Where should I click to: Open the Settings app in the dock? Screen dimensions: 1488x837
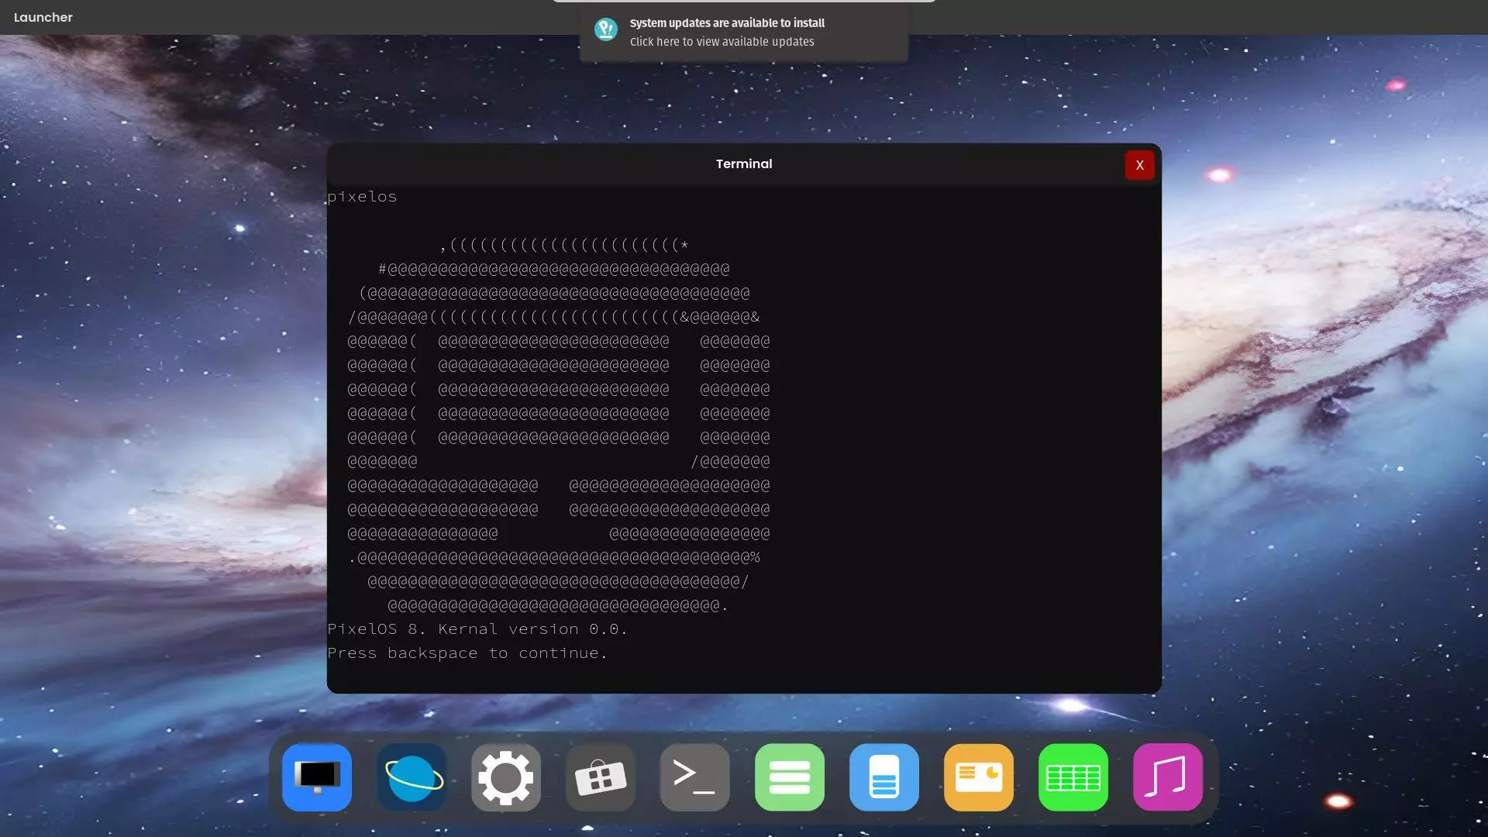[x=505, y=777]
